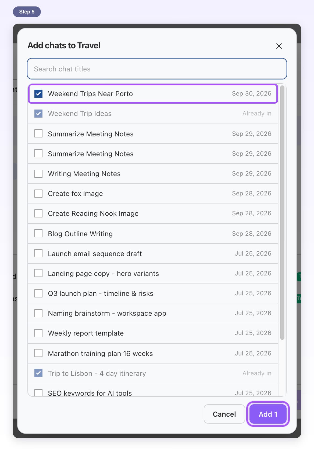
Task: Select the Create fox image title
Action: (75, 194)
